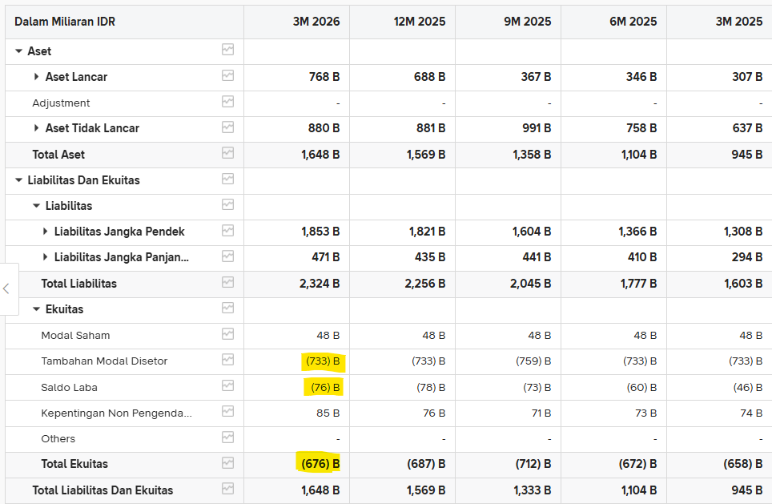Expand the Aset Lancar row
This screenshot has height=504, width=772.
coord(36,77)
